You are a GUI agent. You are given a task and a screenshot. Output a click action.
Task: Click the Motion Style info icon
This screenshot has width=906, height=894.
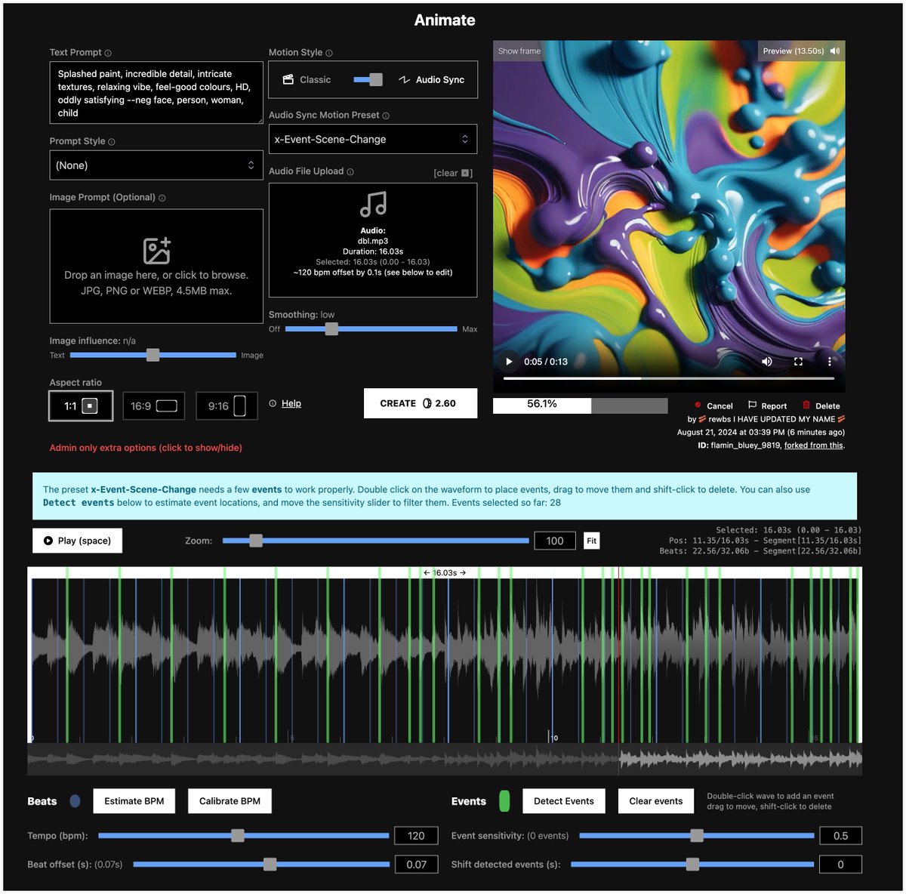(329, 53)
